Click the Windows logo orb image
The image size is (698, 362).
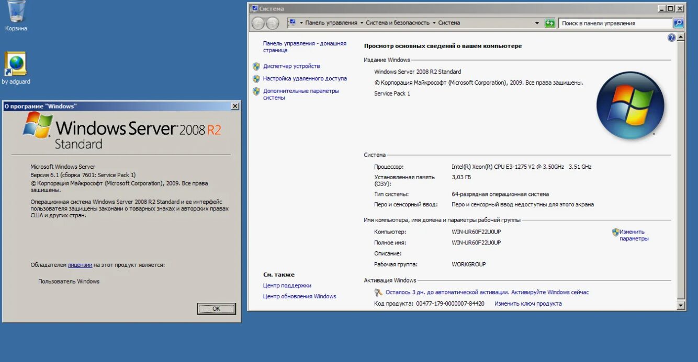tap(630, 105)
